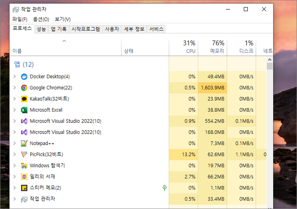Click the 스티커 메모 sticky note icon

point(24,188)
